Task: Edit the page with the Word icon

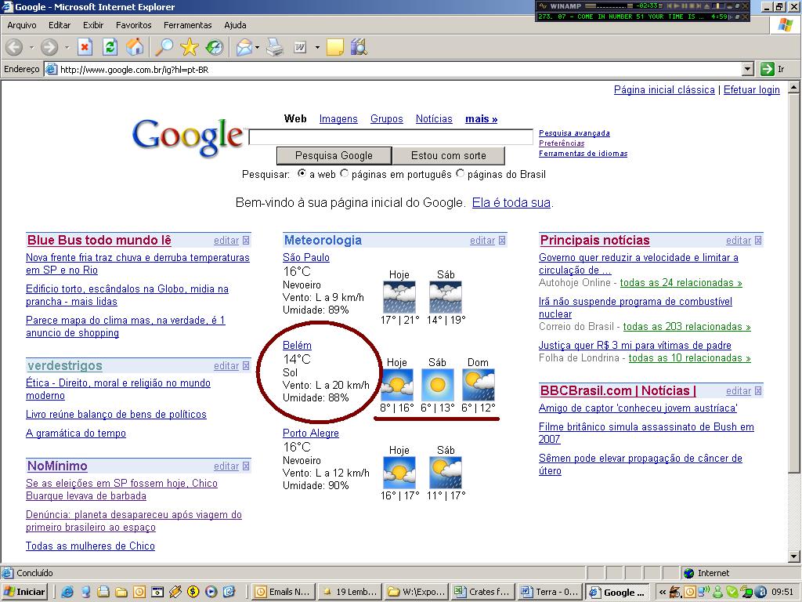Action: point(300,48)
